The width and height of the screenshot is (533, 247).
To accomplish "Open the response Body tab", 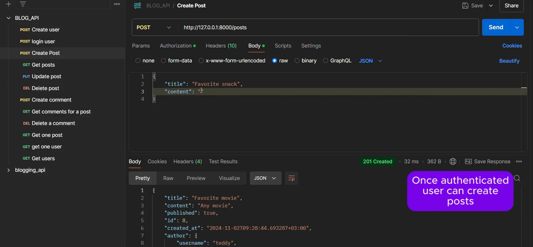I will click(135, 161).
